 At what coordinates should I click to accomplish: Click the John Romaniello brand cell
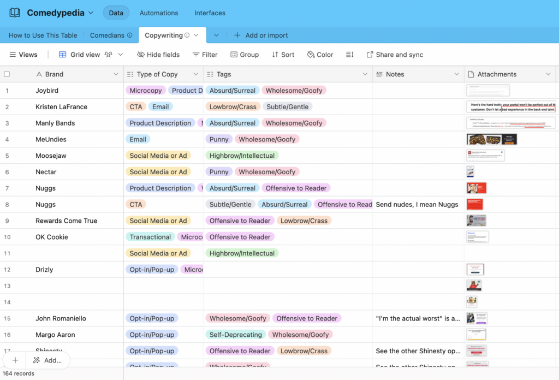coord(62,318)
